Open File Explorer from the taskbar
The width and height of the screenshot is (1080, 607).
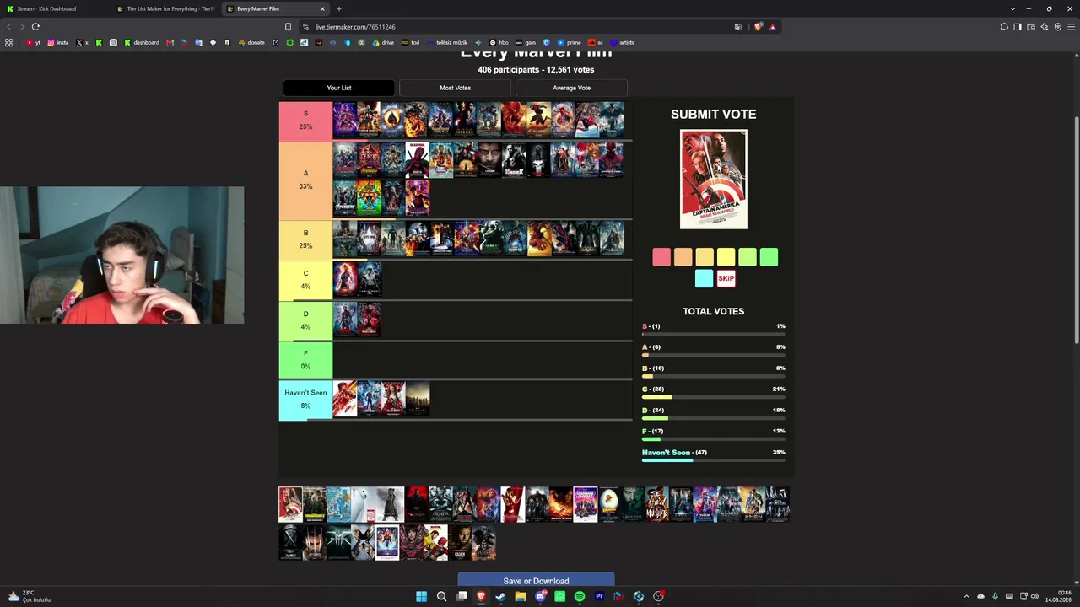tap(521, 597)
